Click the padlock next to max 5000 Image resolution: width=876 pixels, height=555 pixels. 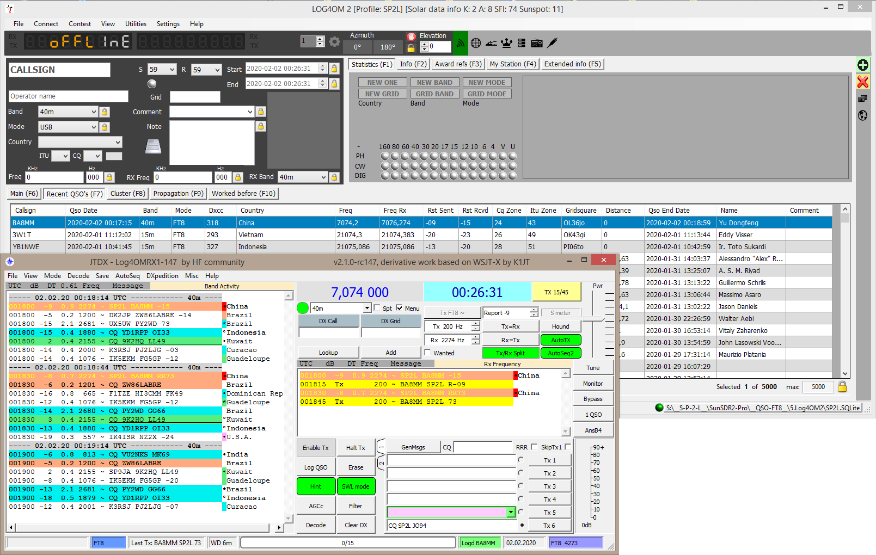[x=842, y=386]
